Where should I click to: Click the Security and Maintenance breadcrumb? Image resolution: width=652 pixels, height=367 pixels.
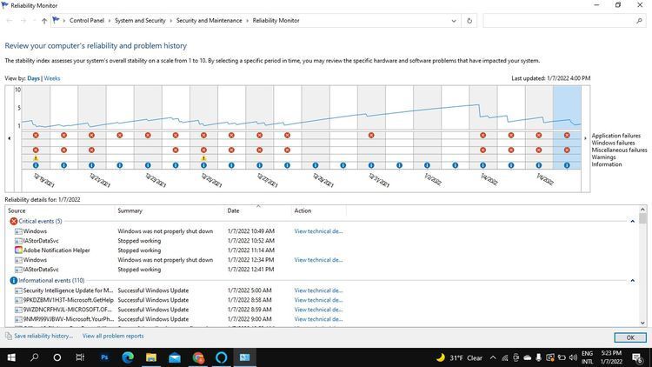coord(209,21)
